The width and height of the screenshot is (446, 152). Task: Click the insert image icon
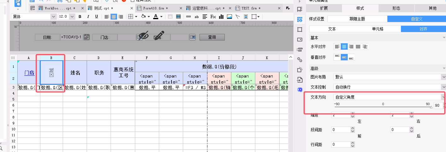(x=229, y=17)
